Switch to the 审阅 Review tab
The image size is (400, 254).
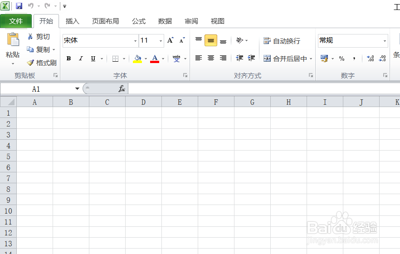pos(191,21)
